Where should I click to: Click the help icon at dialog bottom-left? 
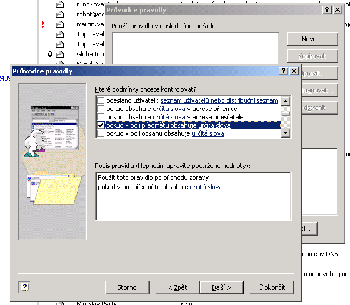pyautogui.click(x=24, y=287)
